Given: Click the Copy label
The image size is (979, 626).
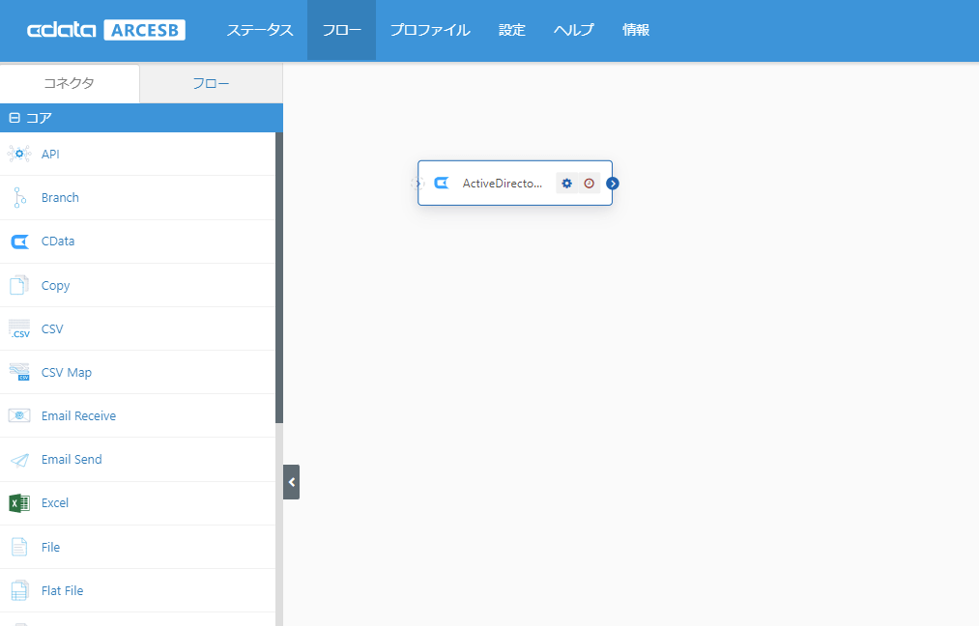Looking at the screenshot, I should [x=55, y=286].
